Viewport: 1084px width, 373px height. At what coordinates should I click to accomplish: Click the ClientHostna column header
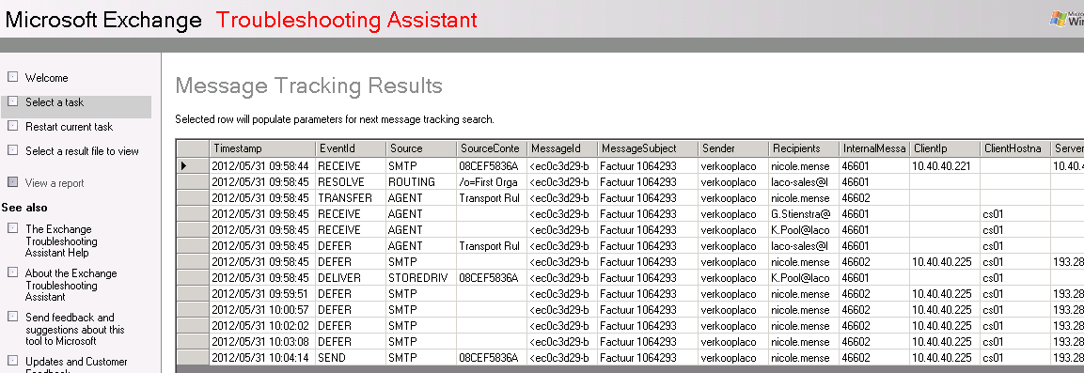point(1014,148)
